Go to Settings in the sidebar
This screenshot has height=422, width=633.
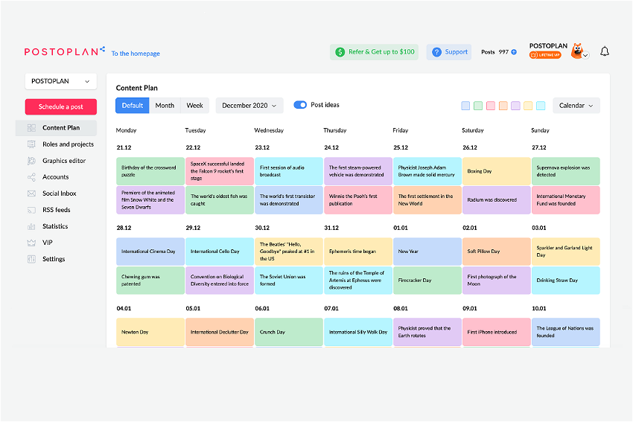click(x=54, y=259)
